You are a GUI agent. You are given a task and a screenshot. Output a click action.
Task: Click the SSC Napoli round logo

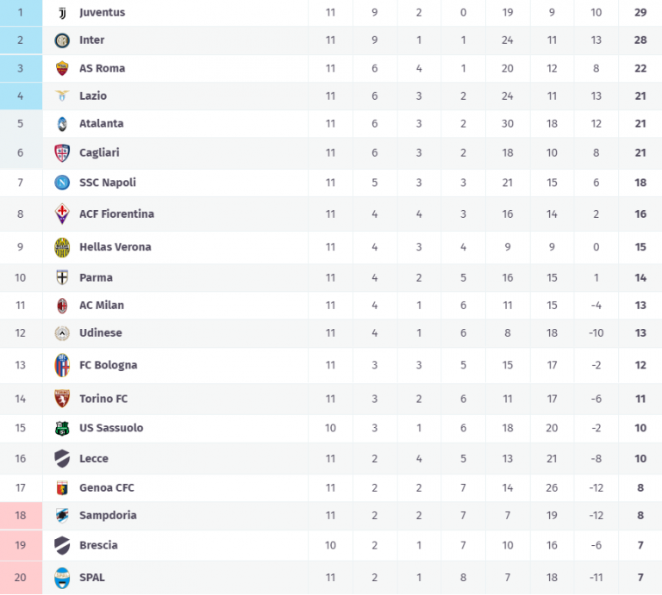coord(62,183)
